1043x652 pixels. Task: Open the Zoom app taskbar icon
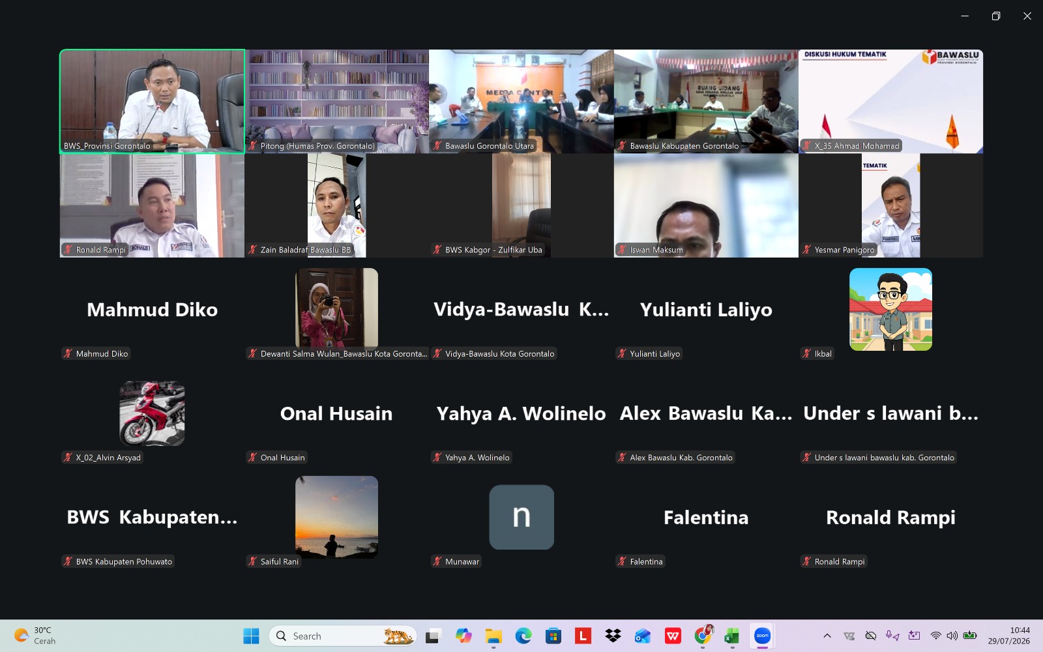coord(762,636)
